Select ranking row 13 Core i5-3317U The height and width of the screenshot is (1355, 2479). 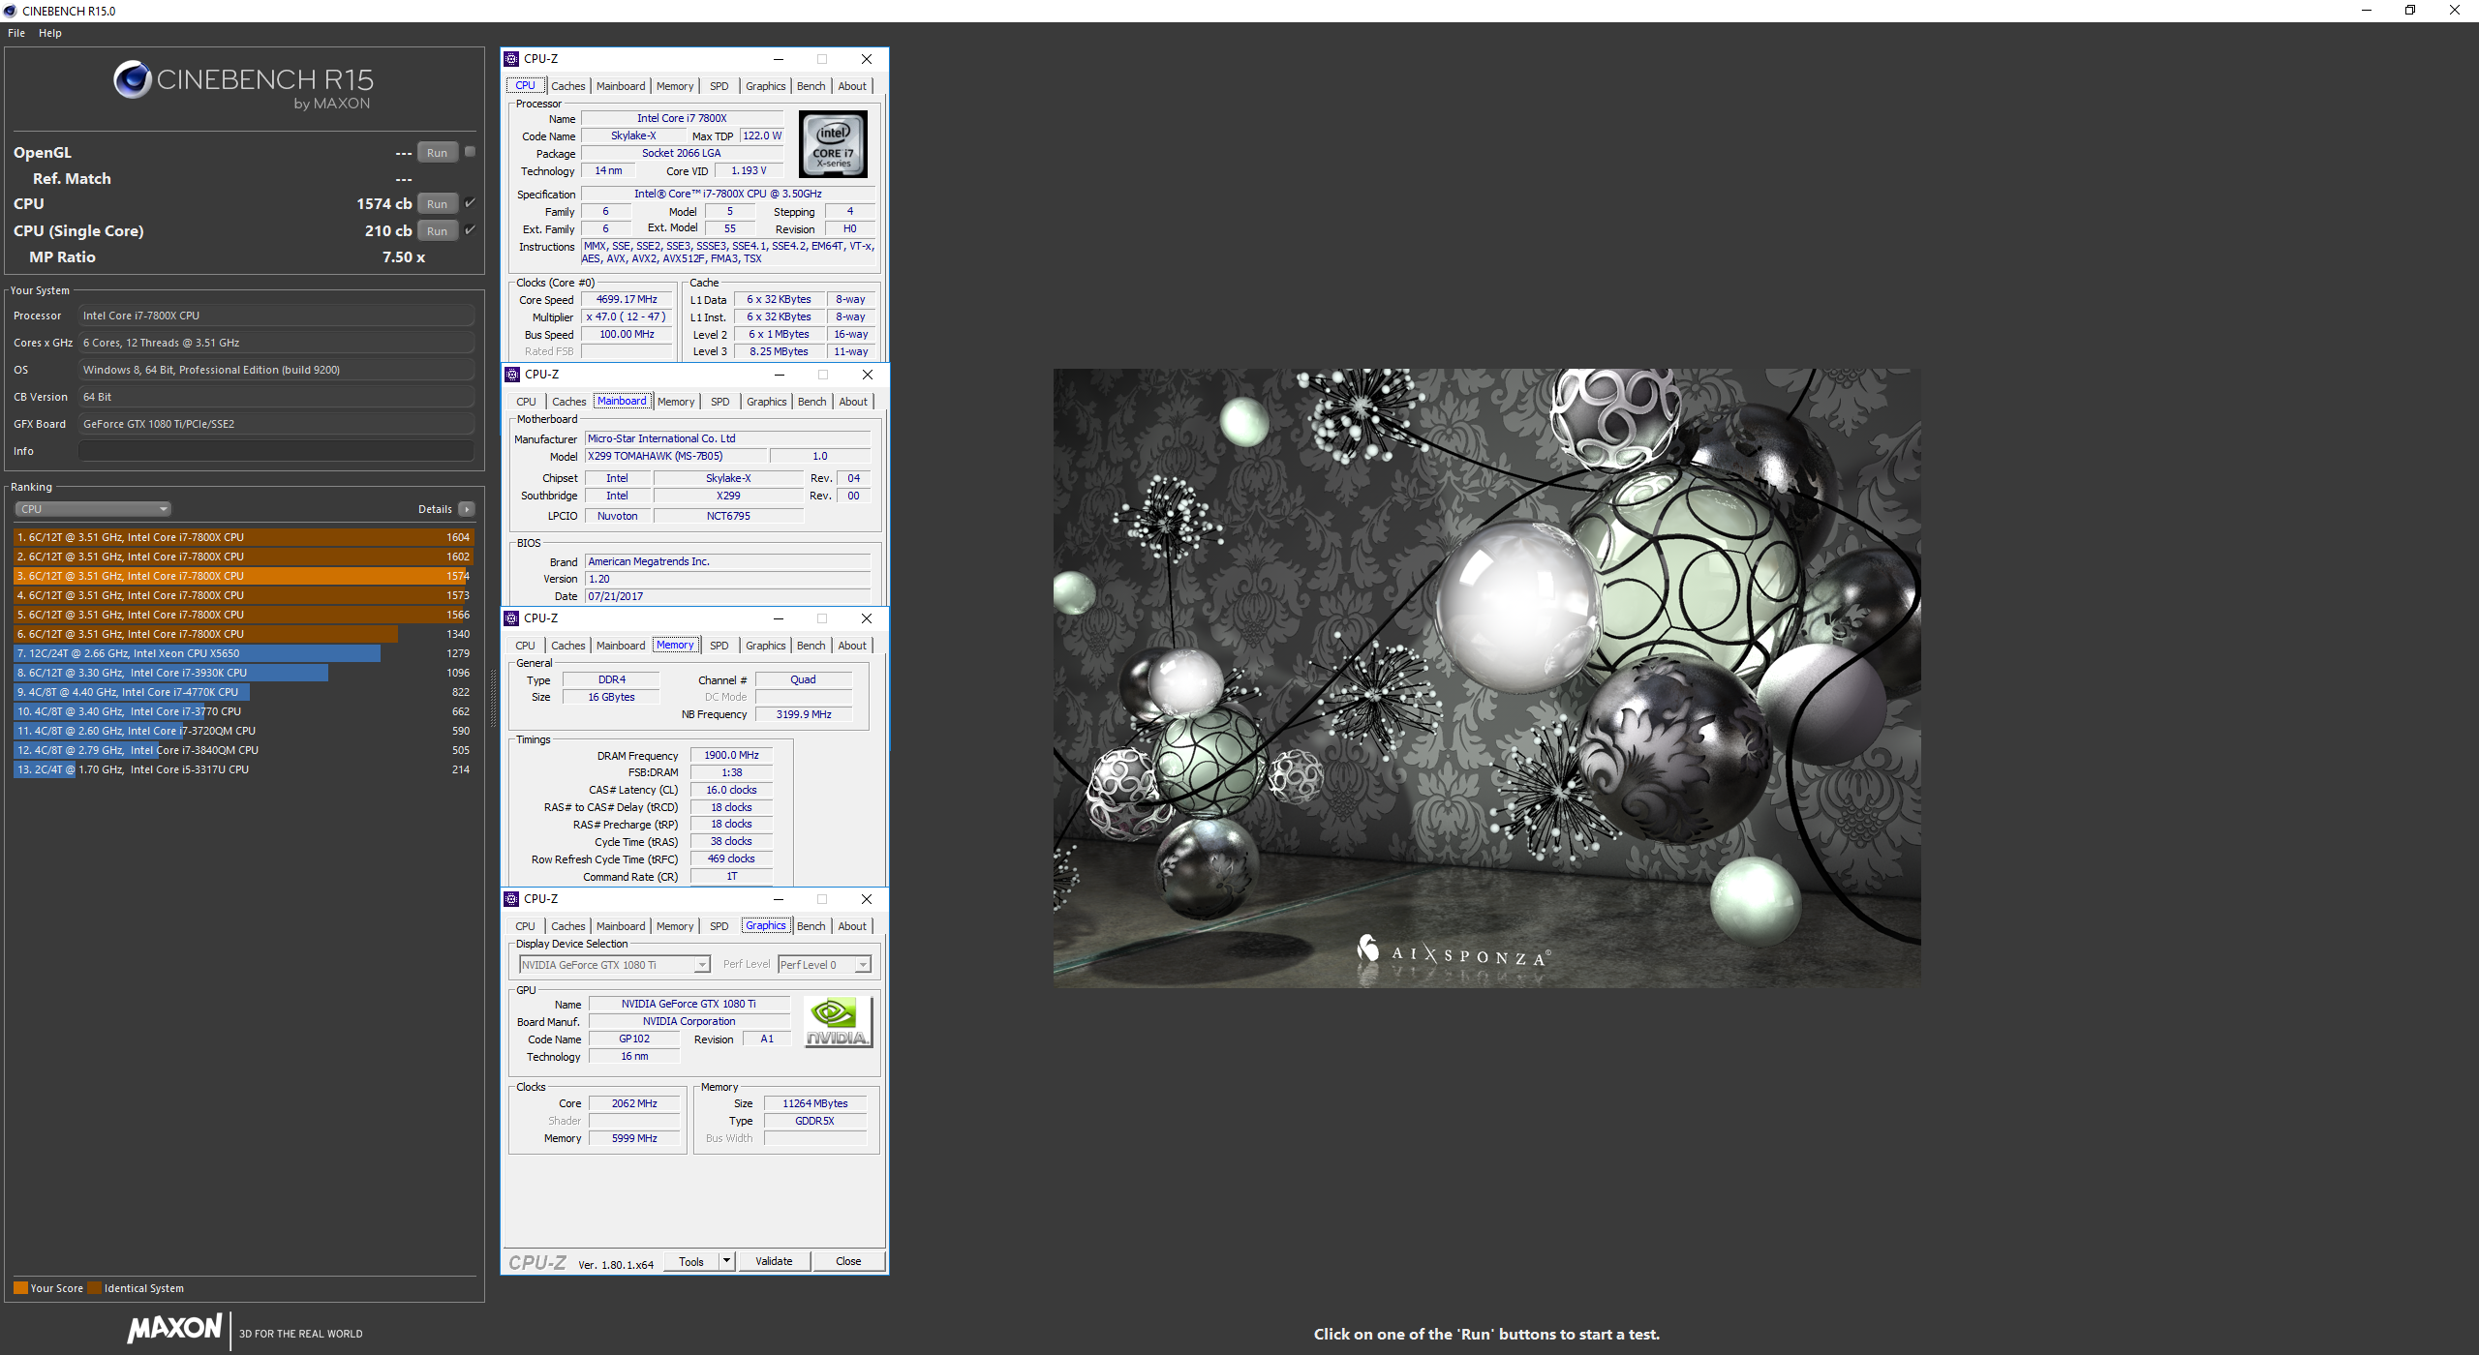[243, 769]
